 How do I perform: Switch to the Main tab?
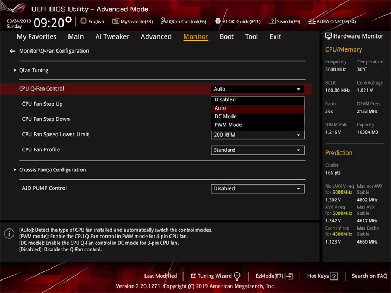click(x=76, y=37)
